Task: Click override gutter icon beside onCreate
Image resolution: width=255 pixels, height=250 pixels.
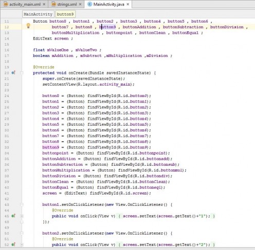Action: pos(13,73)
